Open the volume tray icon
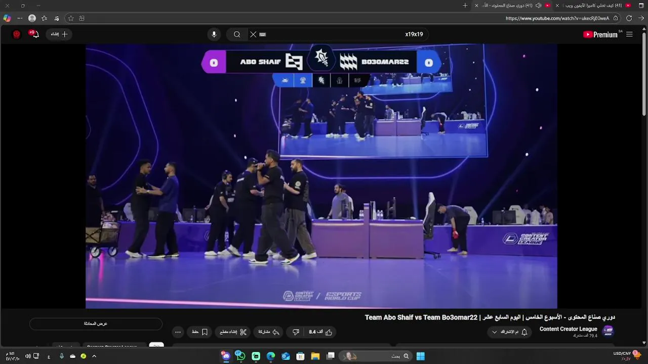Screen dimensions: 648x364 (28, 356)
